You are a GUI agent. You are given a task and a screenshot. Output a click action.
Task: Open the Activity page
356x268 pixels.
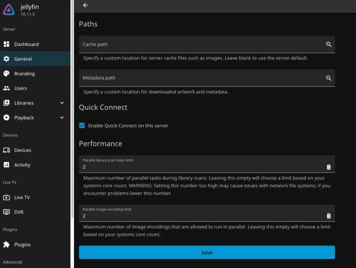[22, 165]
